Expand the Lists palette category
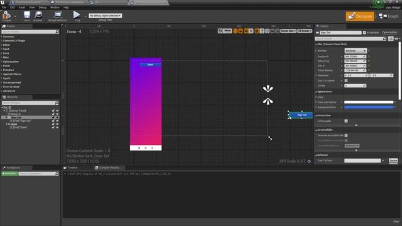The image size is (402, 226). pos(6,53)
